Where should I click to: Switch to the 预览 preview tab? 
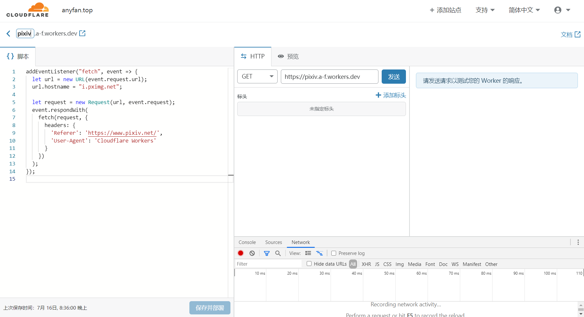coord(288,57)
